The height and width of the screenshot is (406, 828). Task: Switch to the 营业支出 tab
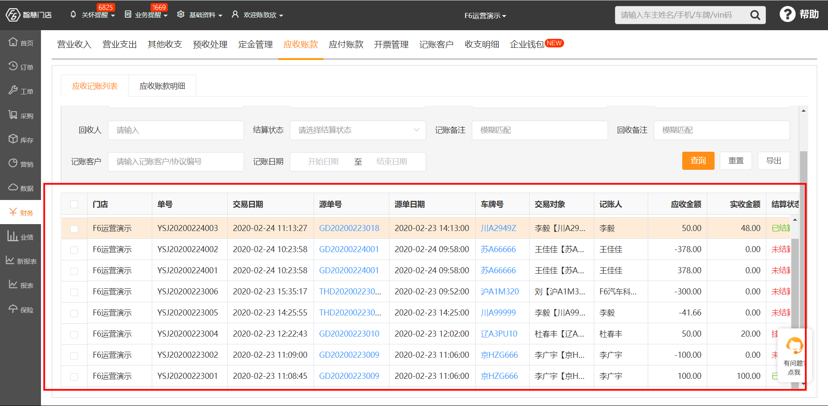click(119, 44)
